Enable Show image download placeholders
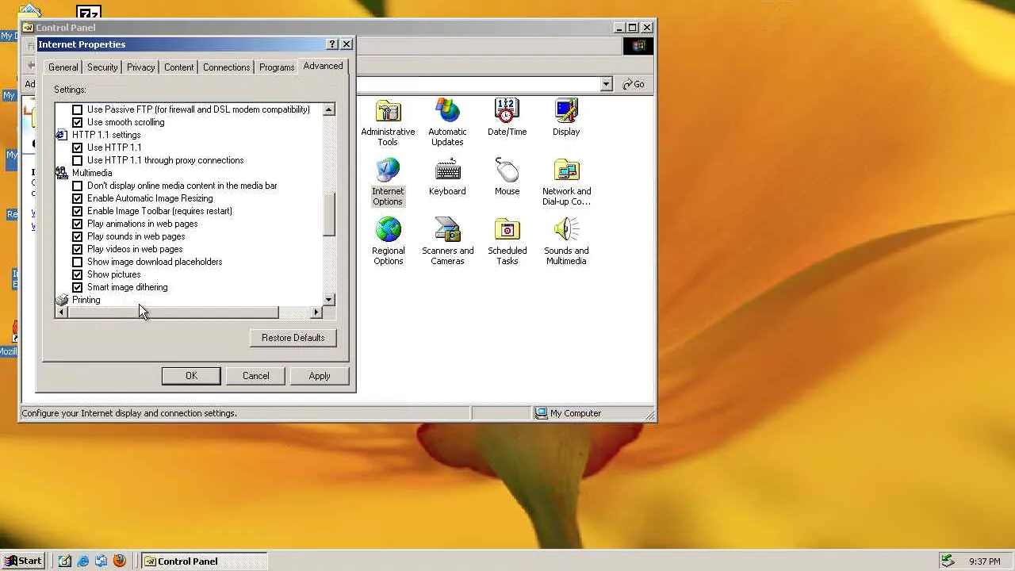 click(77, 262)
